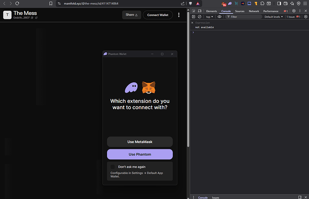The width and height of the screenshot is (309, 199).
Task: Toggle the console sidebar panel
Action: pos(193,17)
